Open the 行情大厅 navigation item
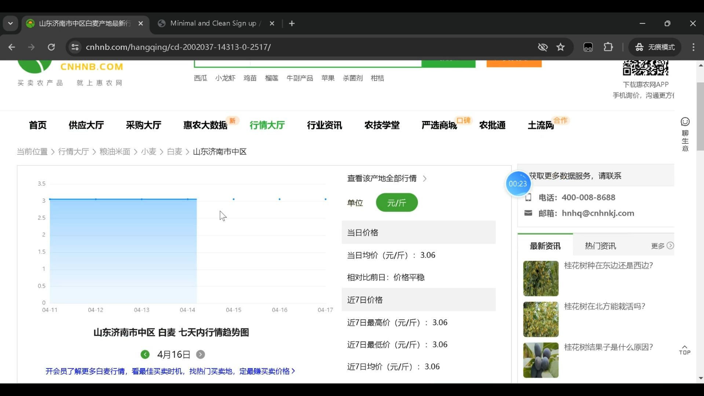The width and height of the screenshot is (704, 396). pyautogui.click(x=267, y=125)
